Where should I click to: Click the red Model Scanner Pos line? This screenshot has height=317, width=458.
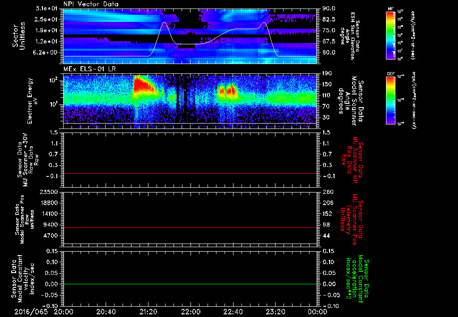[190, 227]
